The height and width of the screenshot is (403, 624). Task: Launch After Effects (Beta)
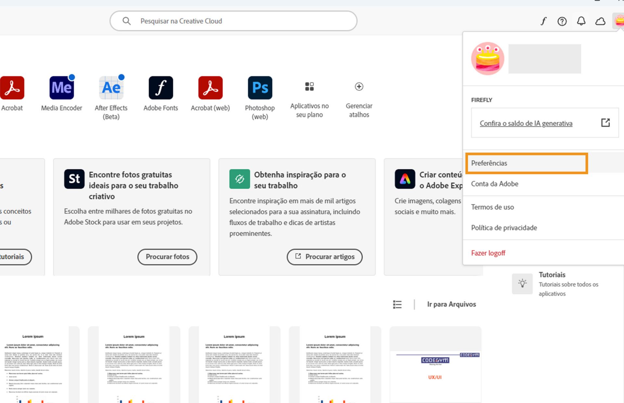[111, 87]
